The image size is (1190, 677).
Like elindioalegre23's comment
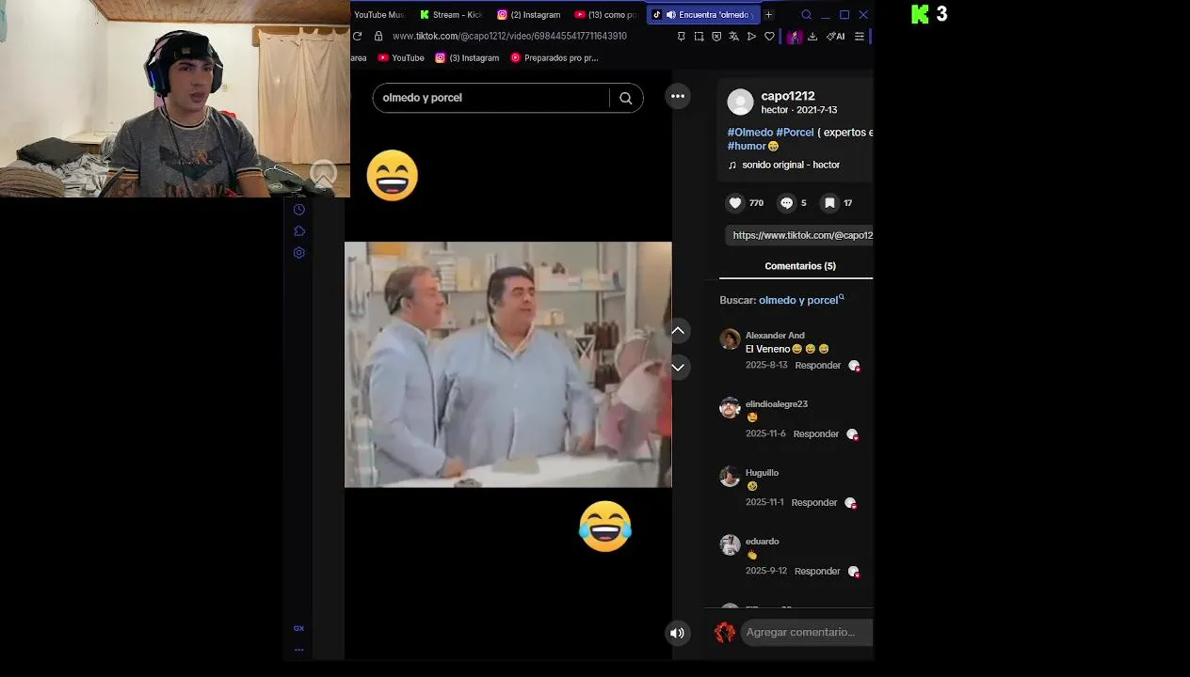point(852,434)
